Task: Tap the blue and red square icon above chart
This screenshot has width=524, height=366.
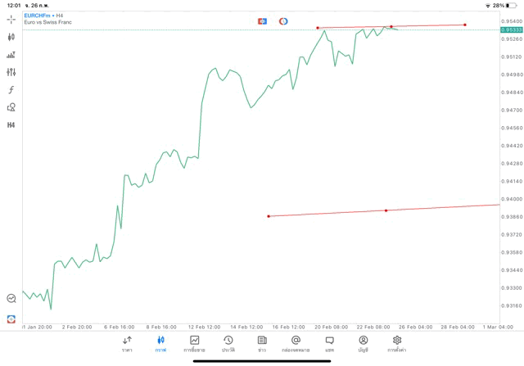Action: click(262, 20)
